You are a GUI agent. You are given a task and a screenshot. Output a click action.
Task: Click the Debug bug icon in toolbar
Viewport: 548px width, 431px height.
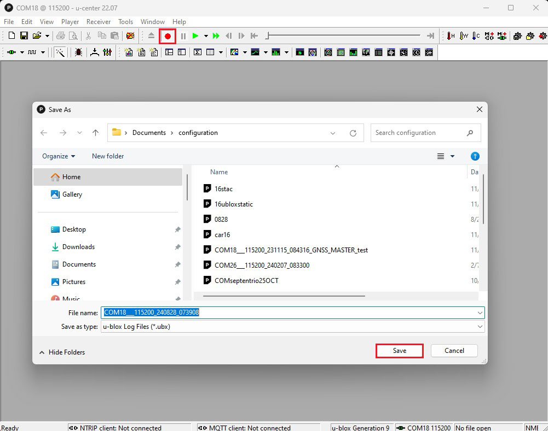pos(79,52)
